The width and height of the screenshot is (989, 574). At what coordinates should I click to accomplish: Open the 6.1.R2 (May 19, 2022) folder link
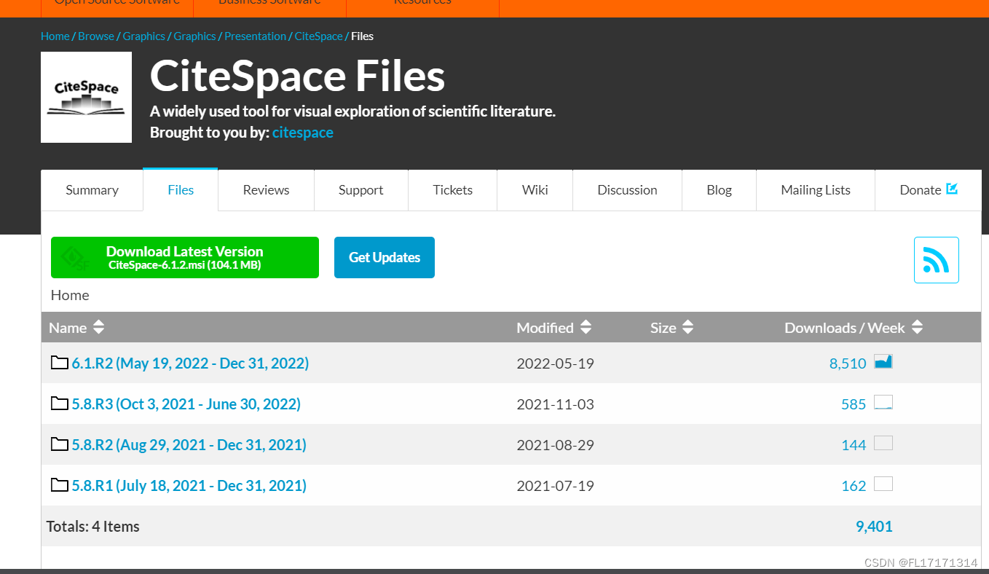[190, 363]
